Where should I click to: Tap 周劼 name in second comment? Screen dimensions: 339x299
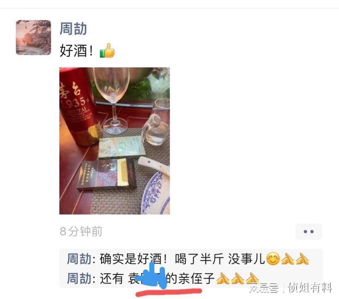(79, 278)
